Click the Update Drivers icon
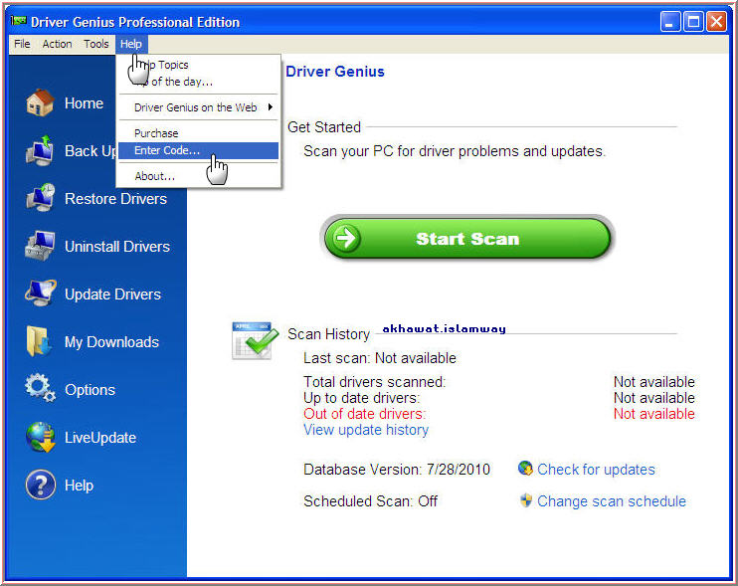The image size is (738, 586). (x=40, y=294)
